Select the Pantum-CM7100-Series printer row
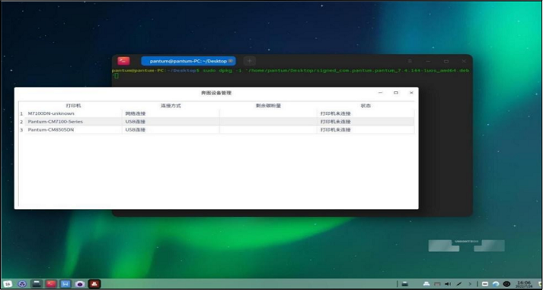Image resolution: width=543 pixels, height=290 pixels. point(217,122)
